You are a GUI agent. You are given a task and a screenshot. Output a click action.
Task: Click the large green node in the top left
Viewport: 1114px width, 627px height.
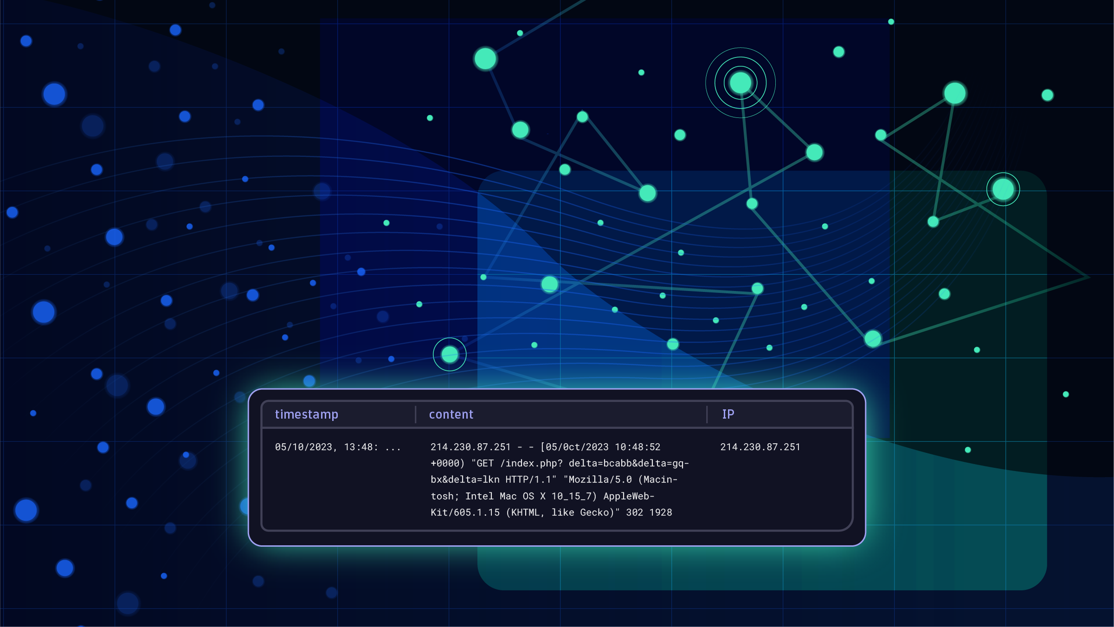(485, 59)
